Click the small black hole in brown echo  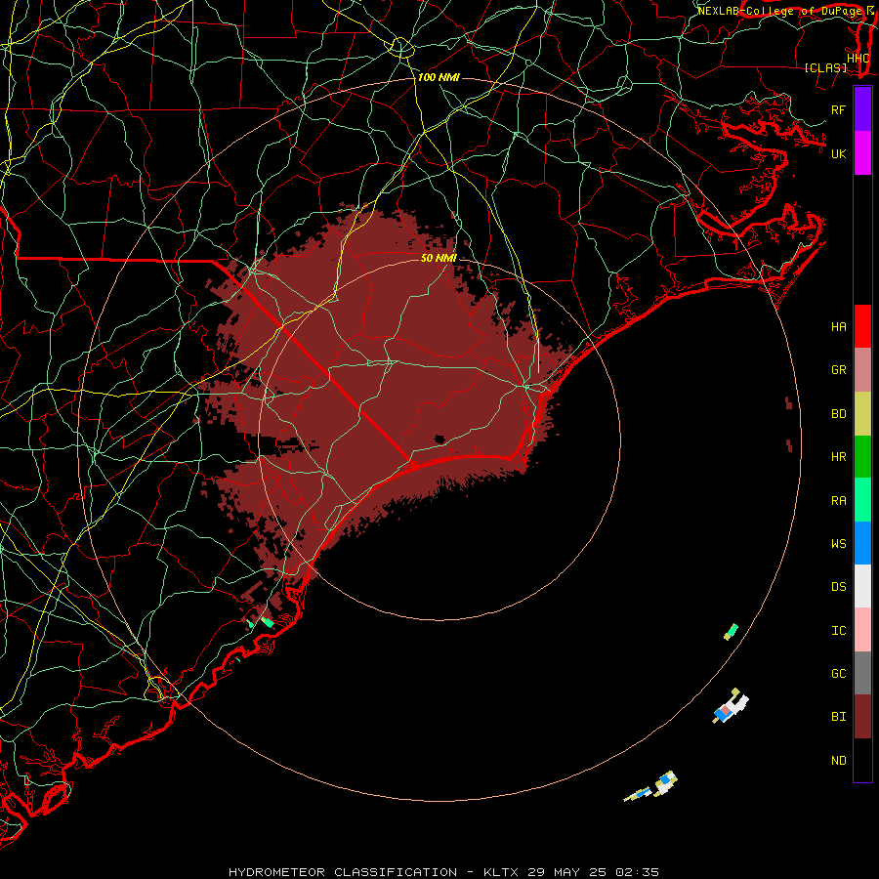[x=439, y=439]
